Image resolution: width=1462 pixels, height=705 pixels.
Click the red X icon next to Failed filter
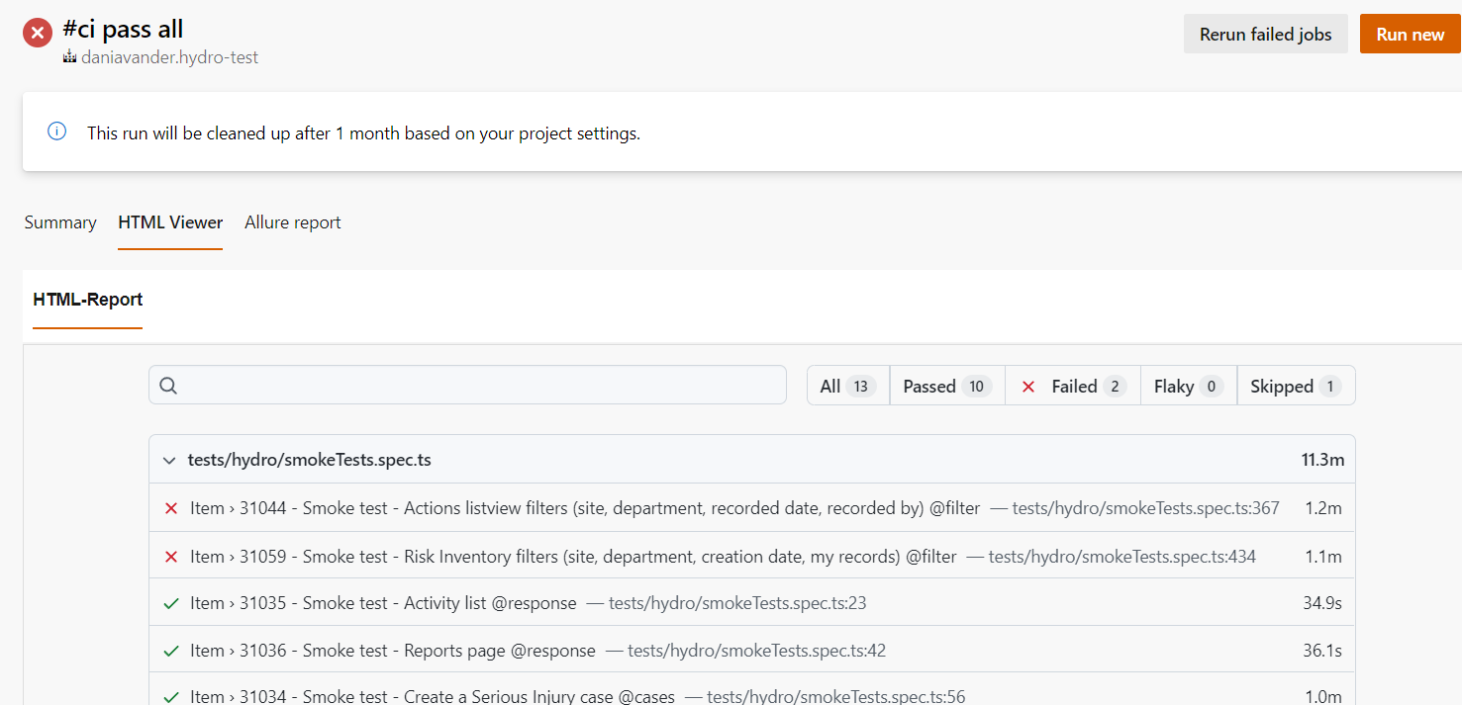(x=1028, y=386)
